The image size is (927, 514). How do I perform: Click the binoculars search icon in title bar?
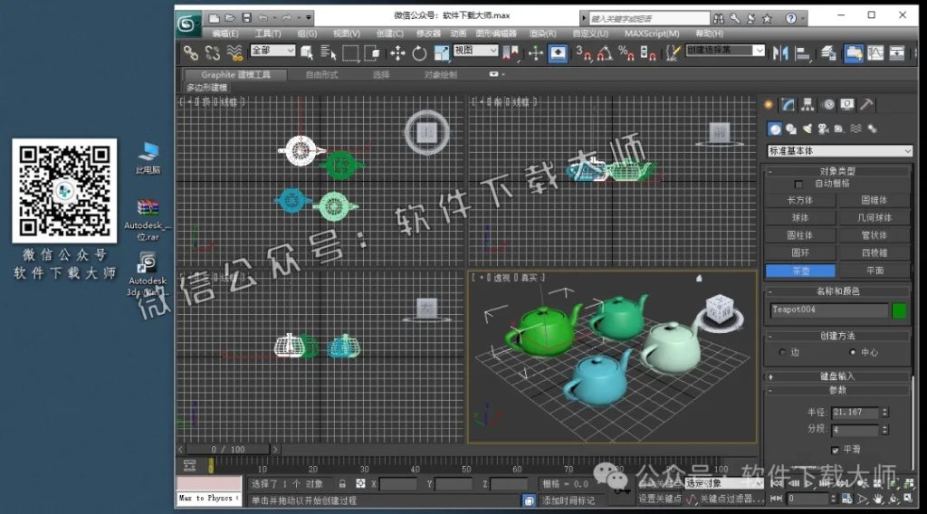coord(718,18)
